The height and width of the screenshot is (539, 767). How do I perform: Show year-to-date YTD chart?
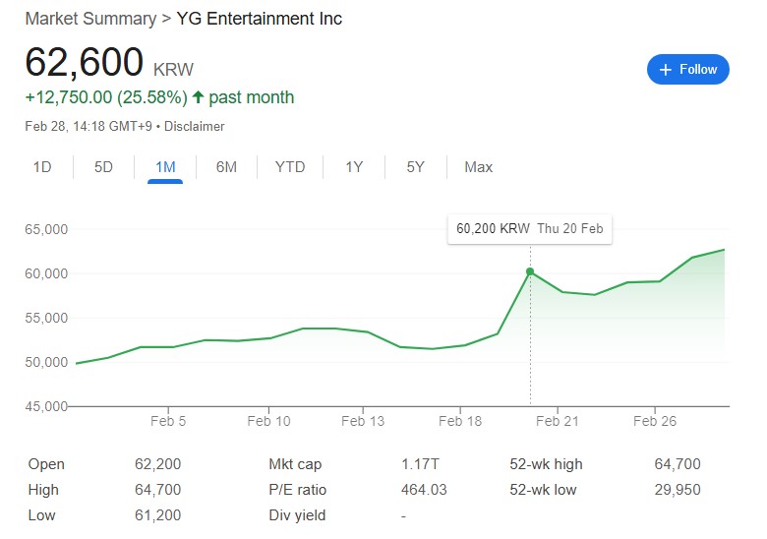[290, 167]
